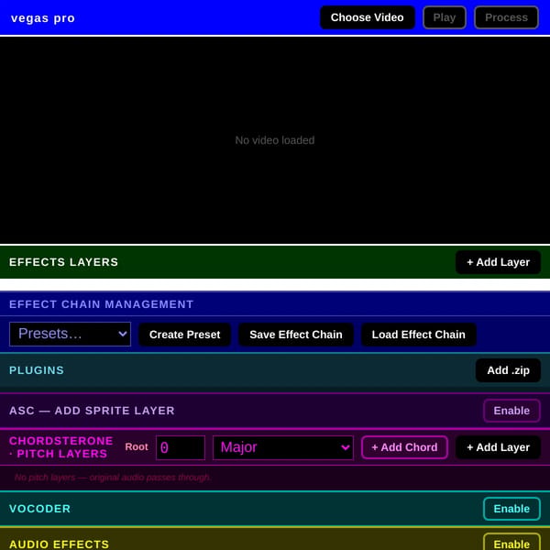Click the No pitch layers message
The image size is (550, 550).
(113, 478)
